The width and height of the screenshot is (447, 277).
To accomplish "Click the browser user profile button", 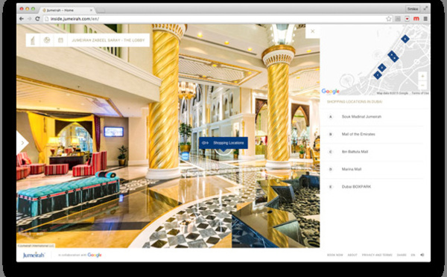I will (x=412, y=9).
